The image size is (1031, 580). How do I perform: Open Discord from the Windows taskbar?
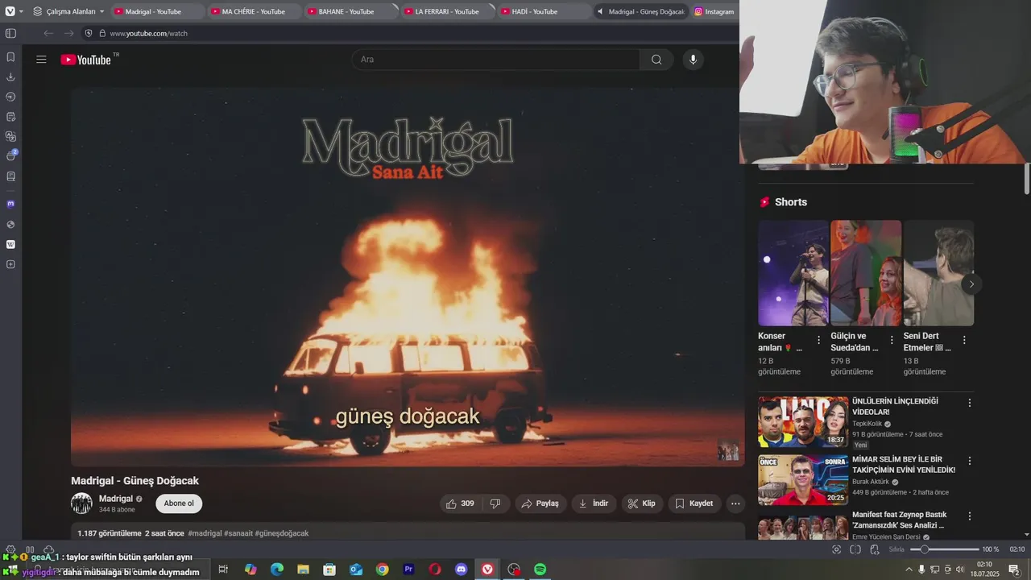[461, 570]
